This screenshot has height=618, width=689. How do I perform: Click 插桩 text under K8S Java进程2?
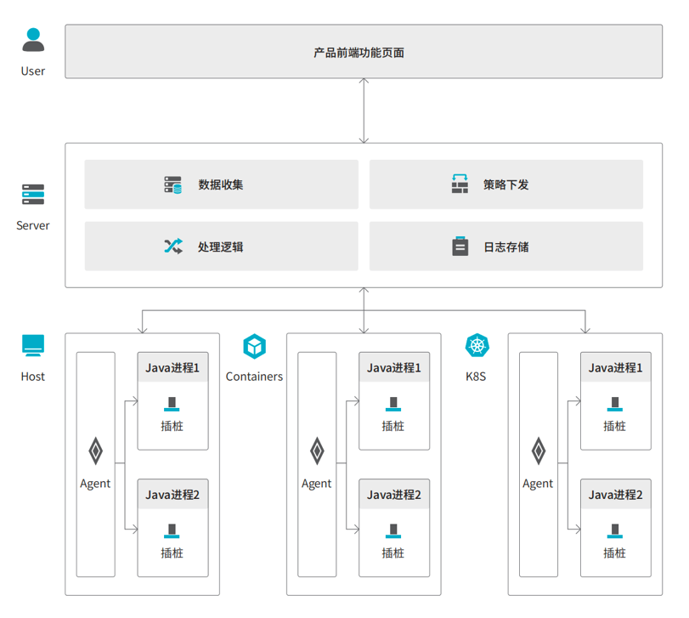[x=614, y=553]
